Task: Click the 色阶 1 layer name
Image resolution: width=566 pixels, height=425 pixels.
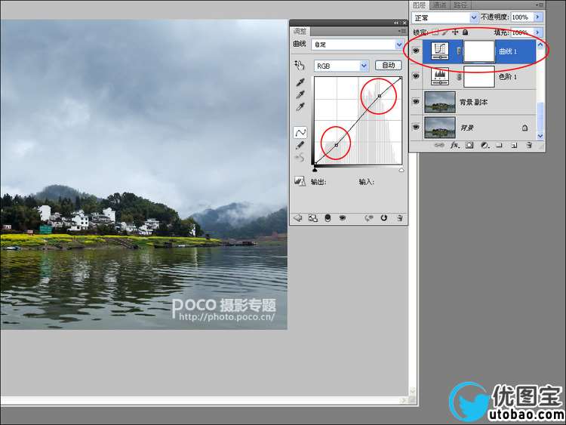Action: pos(508,76)
